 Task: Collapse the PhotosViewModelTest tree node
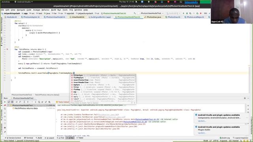click(8, 105)
